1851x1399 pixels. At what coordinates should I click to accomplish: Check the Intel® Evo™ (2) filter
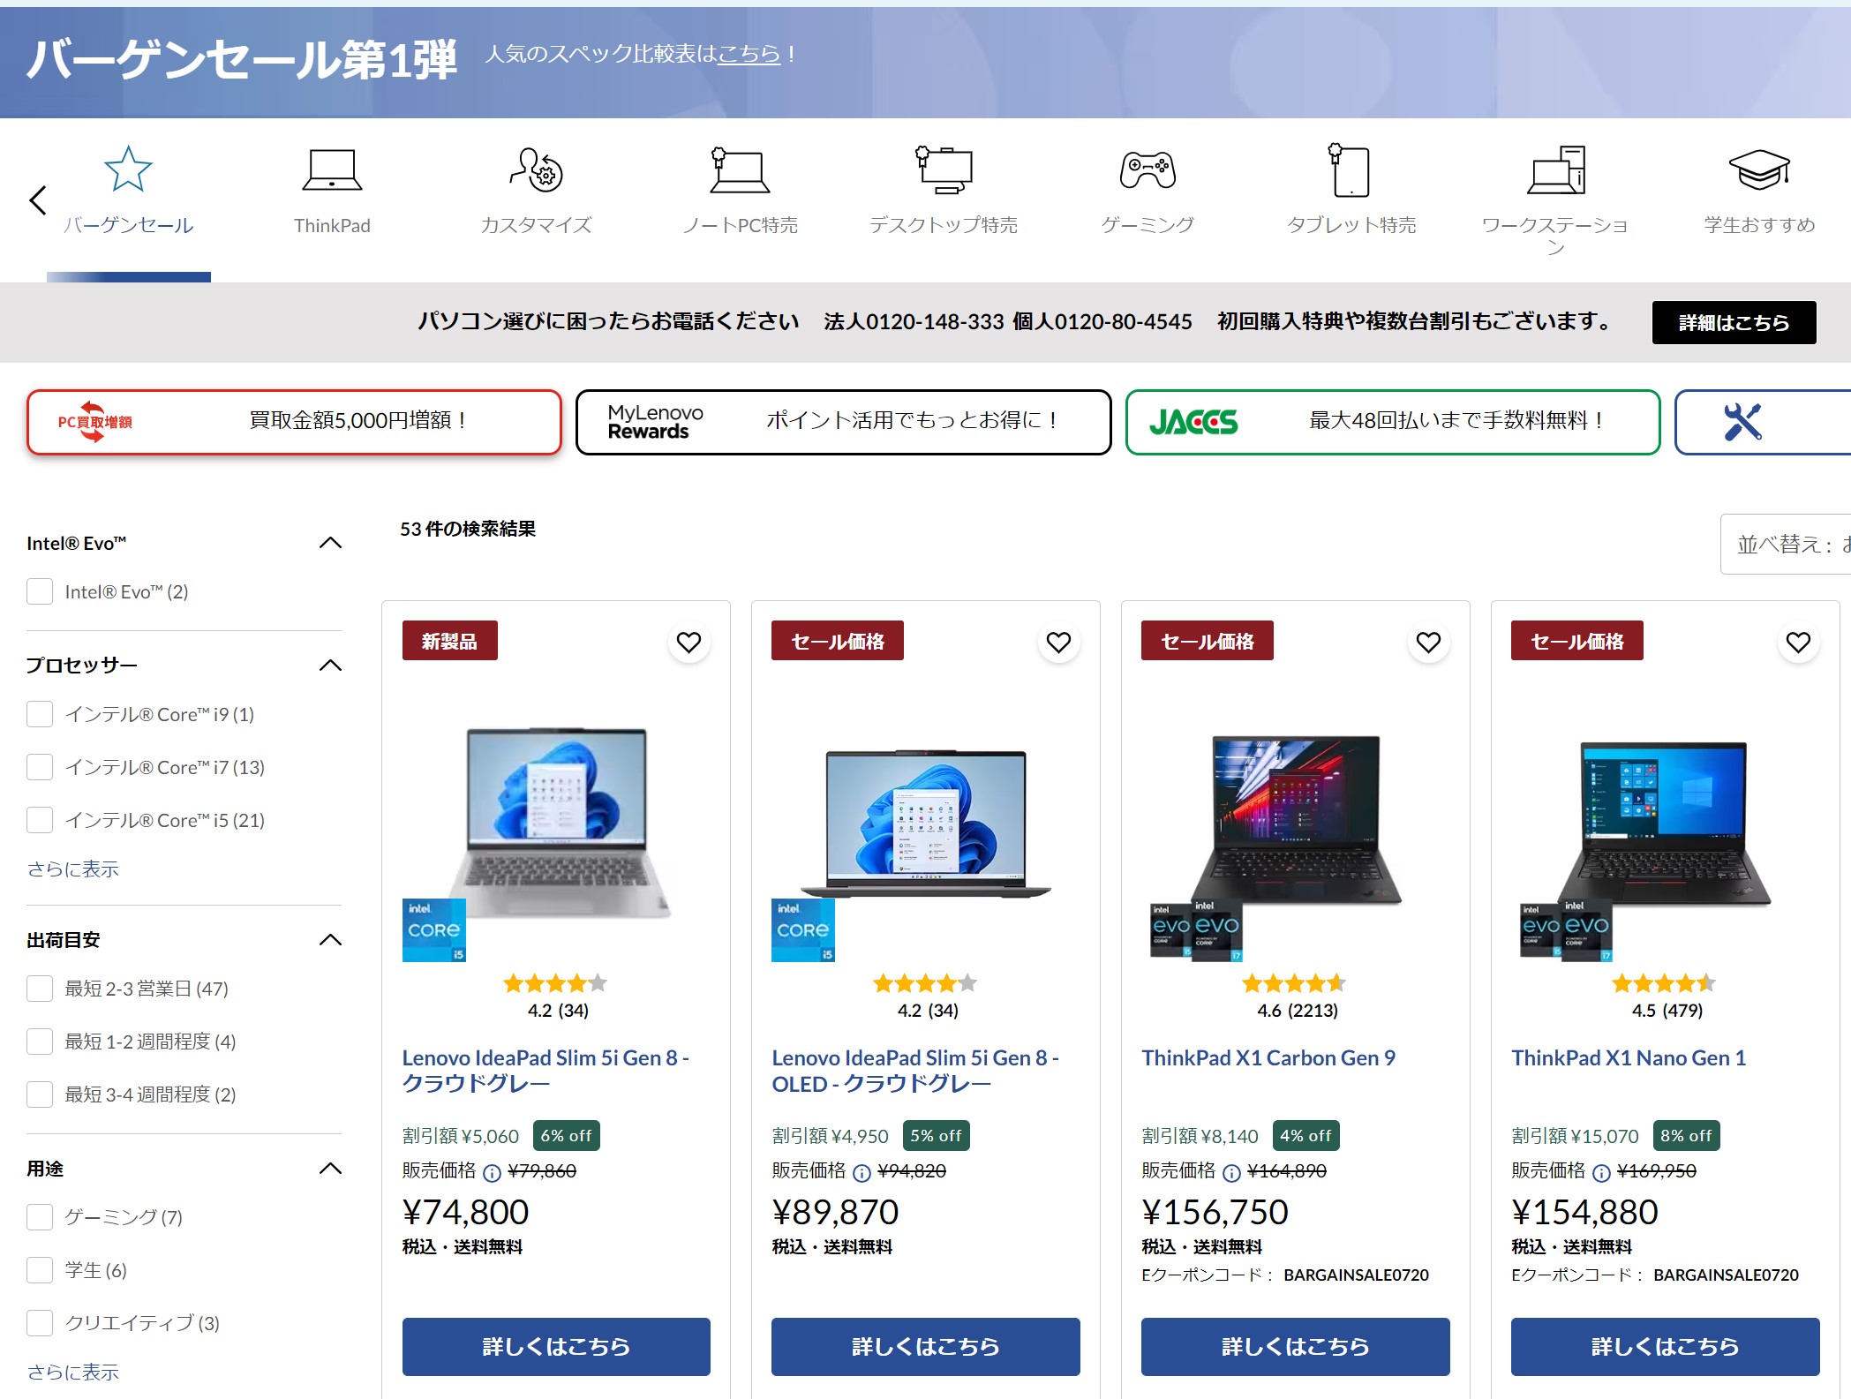click(x=40, y=591)
